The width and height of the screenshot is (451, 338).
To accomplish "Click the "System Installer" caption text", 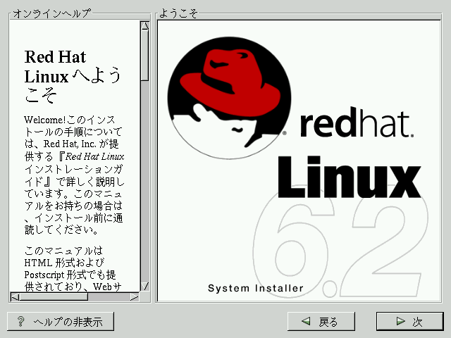I will (x=256, y=288).
